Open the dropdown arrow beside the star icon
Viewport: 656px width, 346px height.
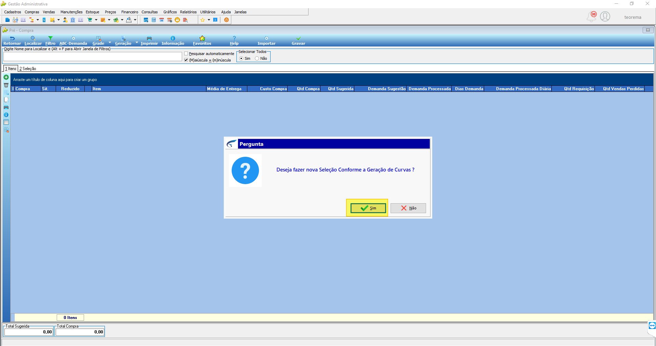point(209,20)
